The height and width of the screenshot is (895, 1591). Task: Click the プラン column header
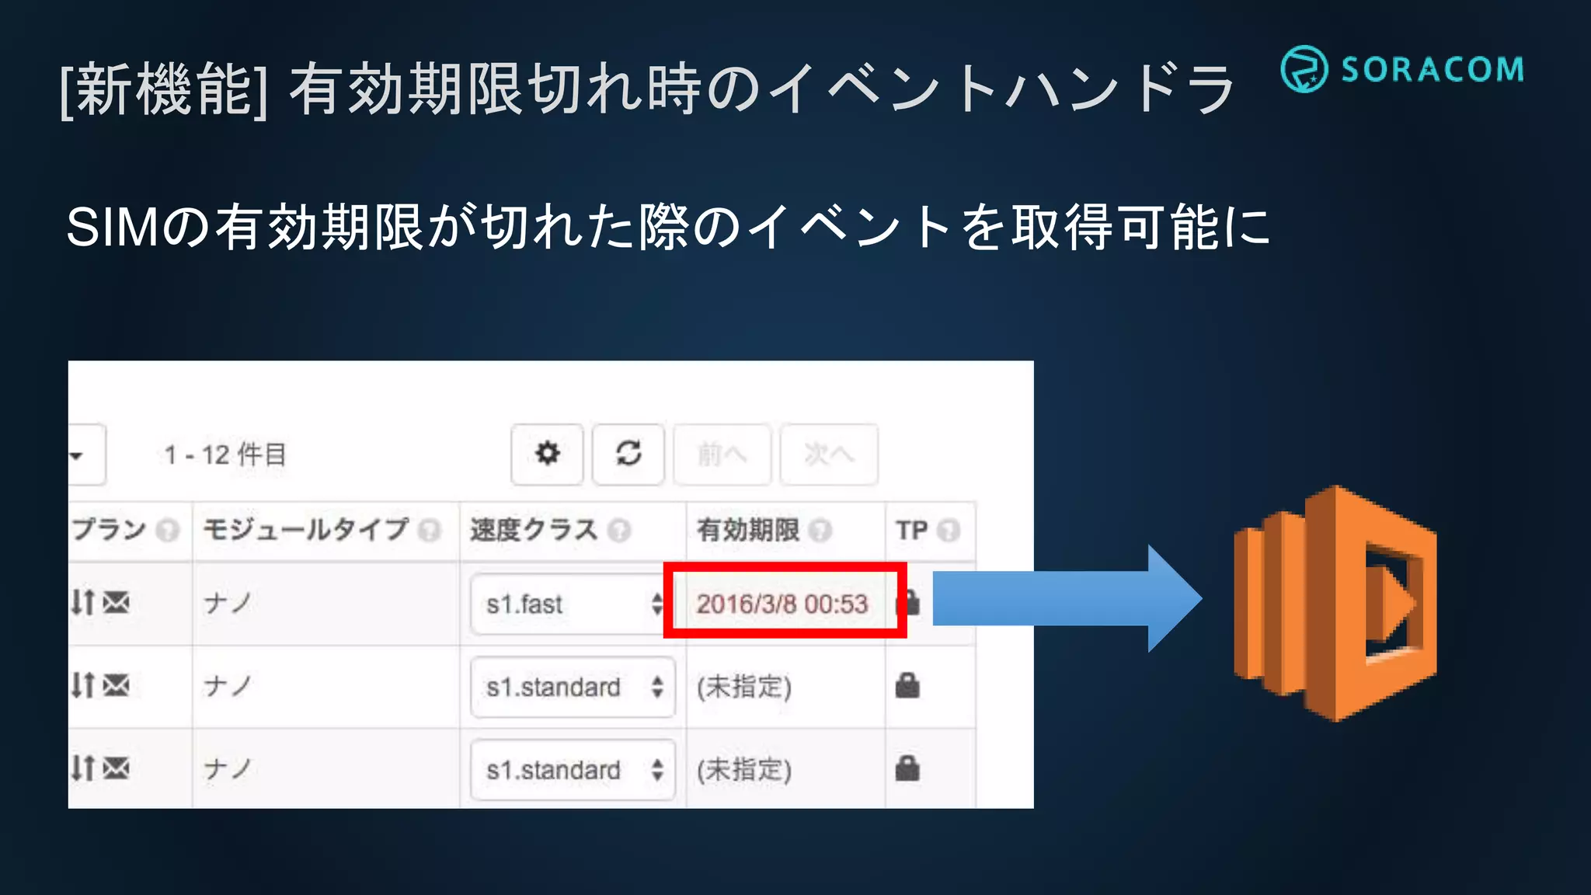[109, 530]
